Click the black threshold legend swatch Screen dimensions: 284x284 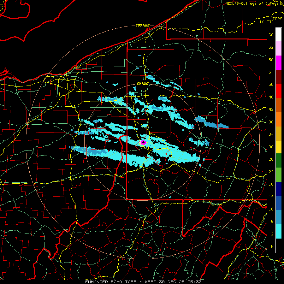click(x=279, y=246)
